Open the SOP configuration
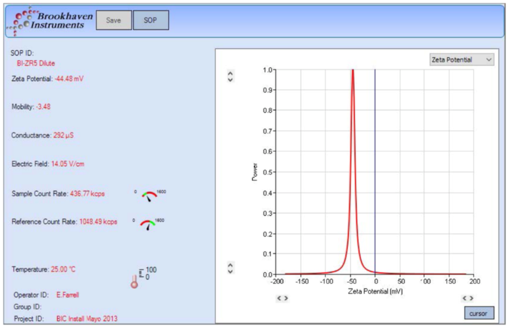 151,20
